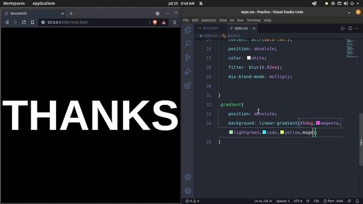Click the yellow color swatch
The height and width of the screenshot is (204, 363).
coord(282,132)
